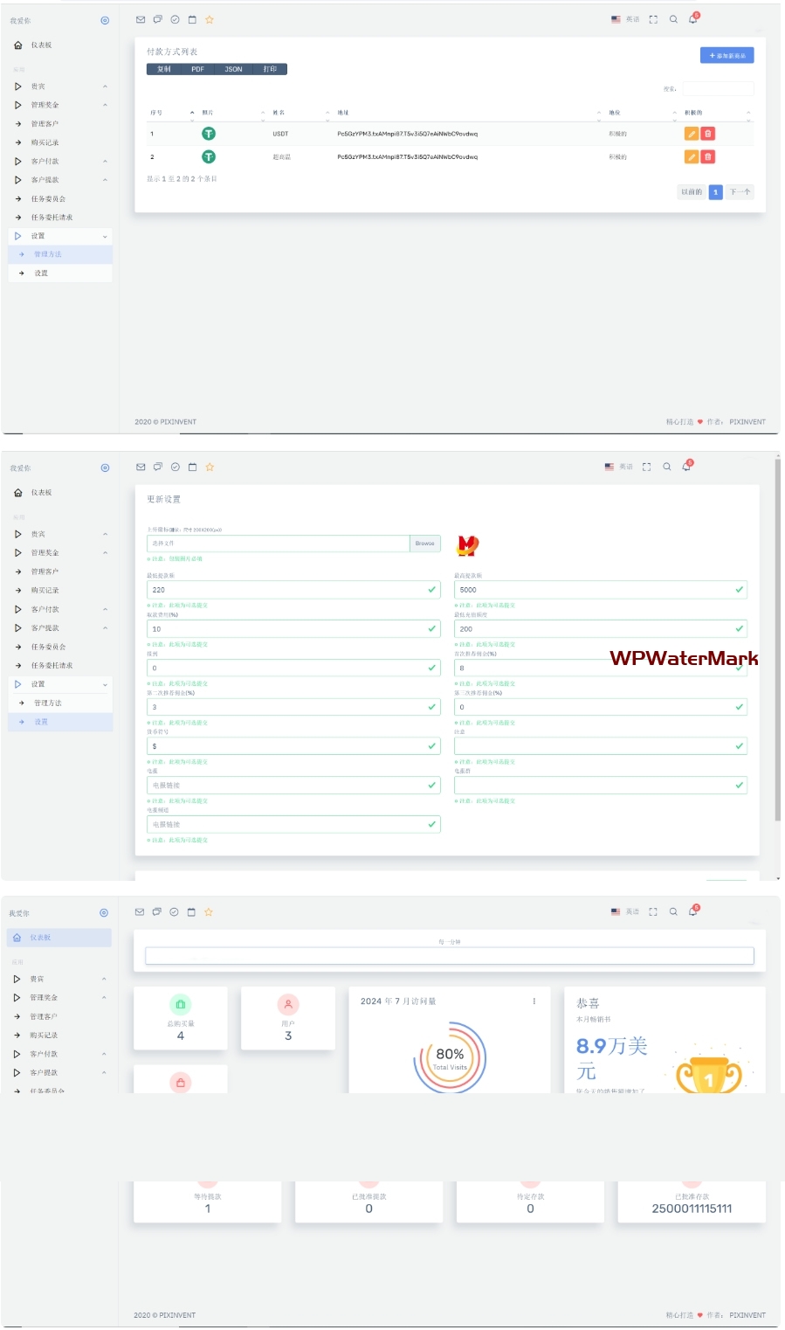785x1330 pixels.
Task: Click the pink user icon on dashboard card
Action: [x=288, y=1005]
